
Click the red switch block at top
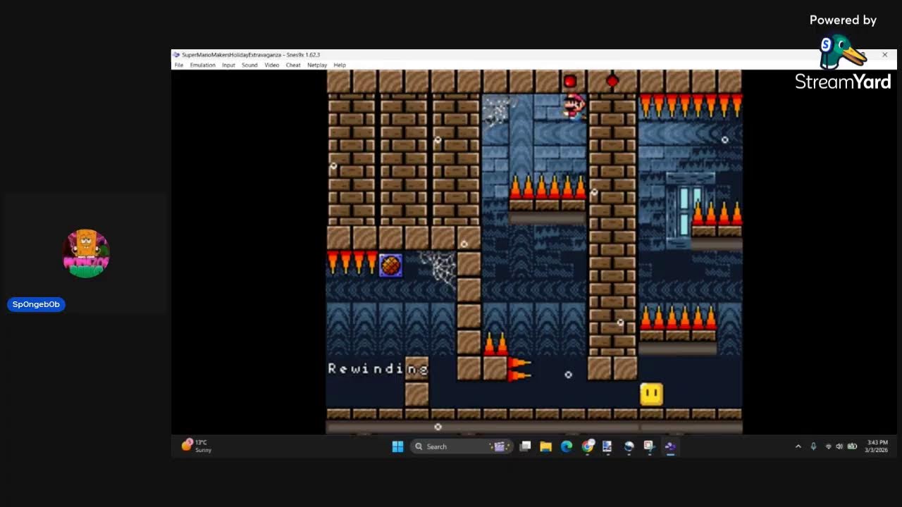(570, 82)
